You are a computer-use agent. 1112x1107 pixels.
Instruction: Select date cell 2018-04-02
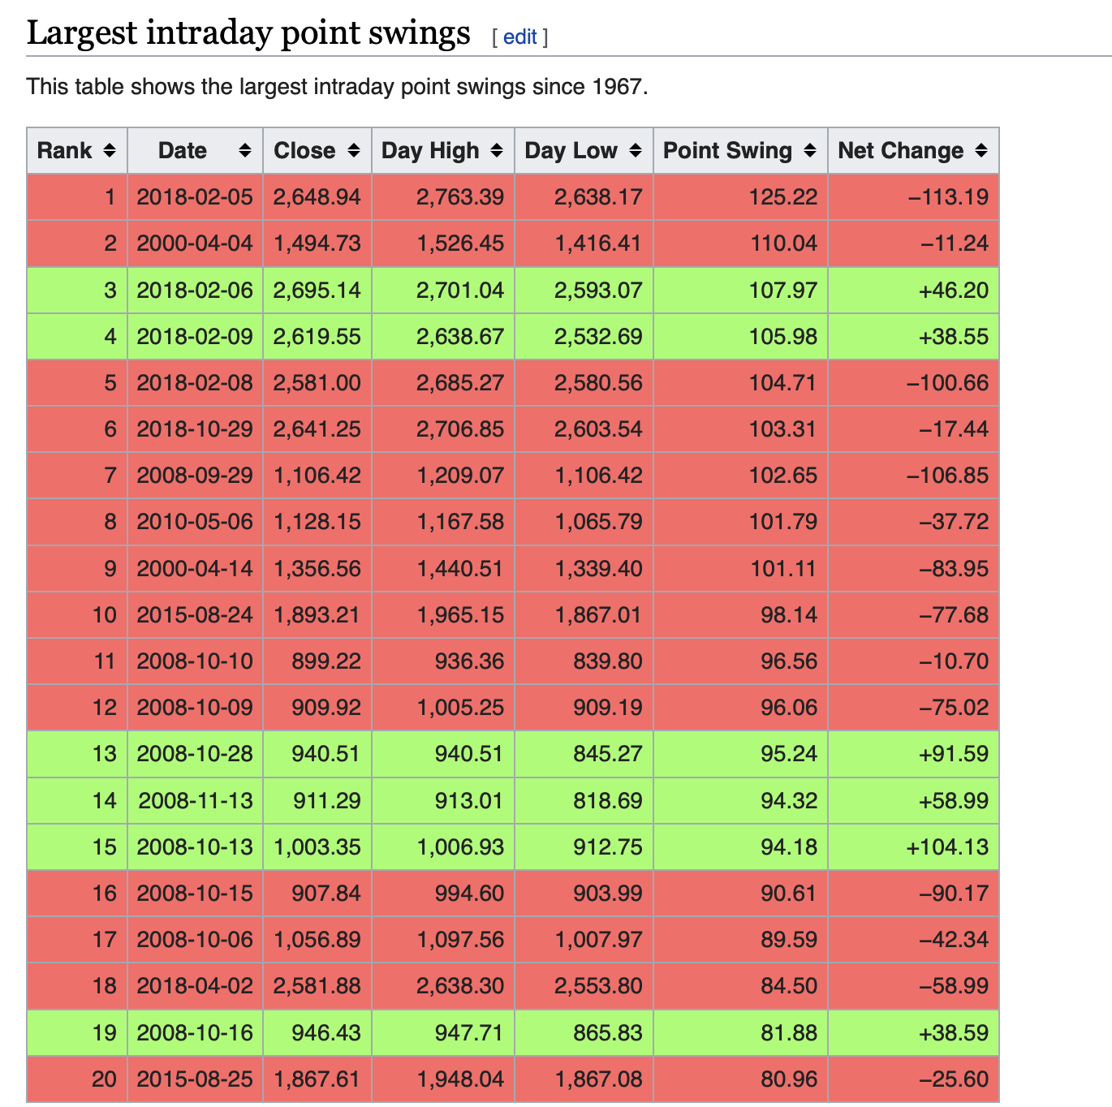[x=195, y=986]
